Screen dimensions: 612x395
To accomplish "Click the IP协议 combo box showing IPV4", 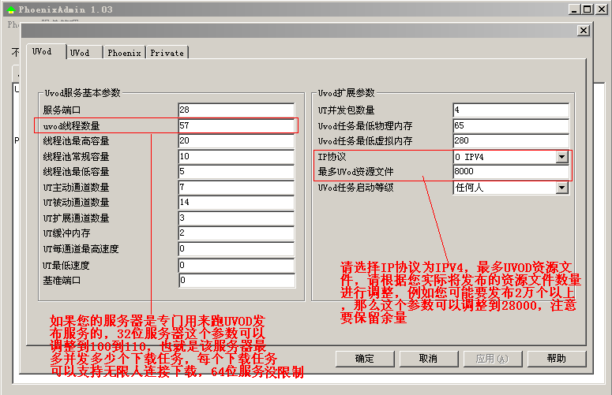I will click(511, 157).
